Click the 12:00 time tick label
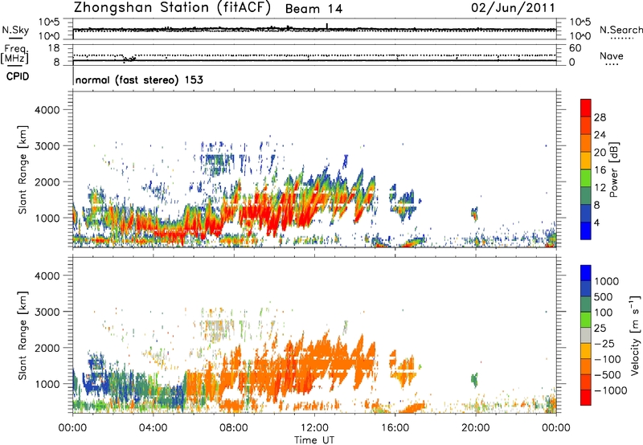Image resolution: width=643 pixels, height=445 pixels. tap(314, 428)
